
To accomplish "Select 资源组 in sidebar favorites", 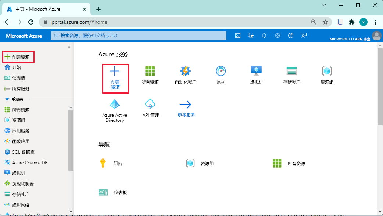I will [x=15, y=120].
